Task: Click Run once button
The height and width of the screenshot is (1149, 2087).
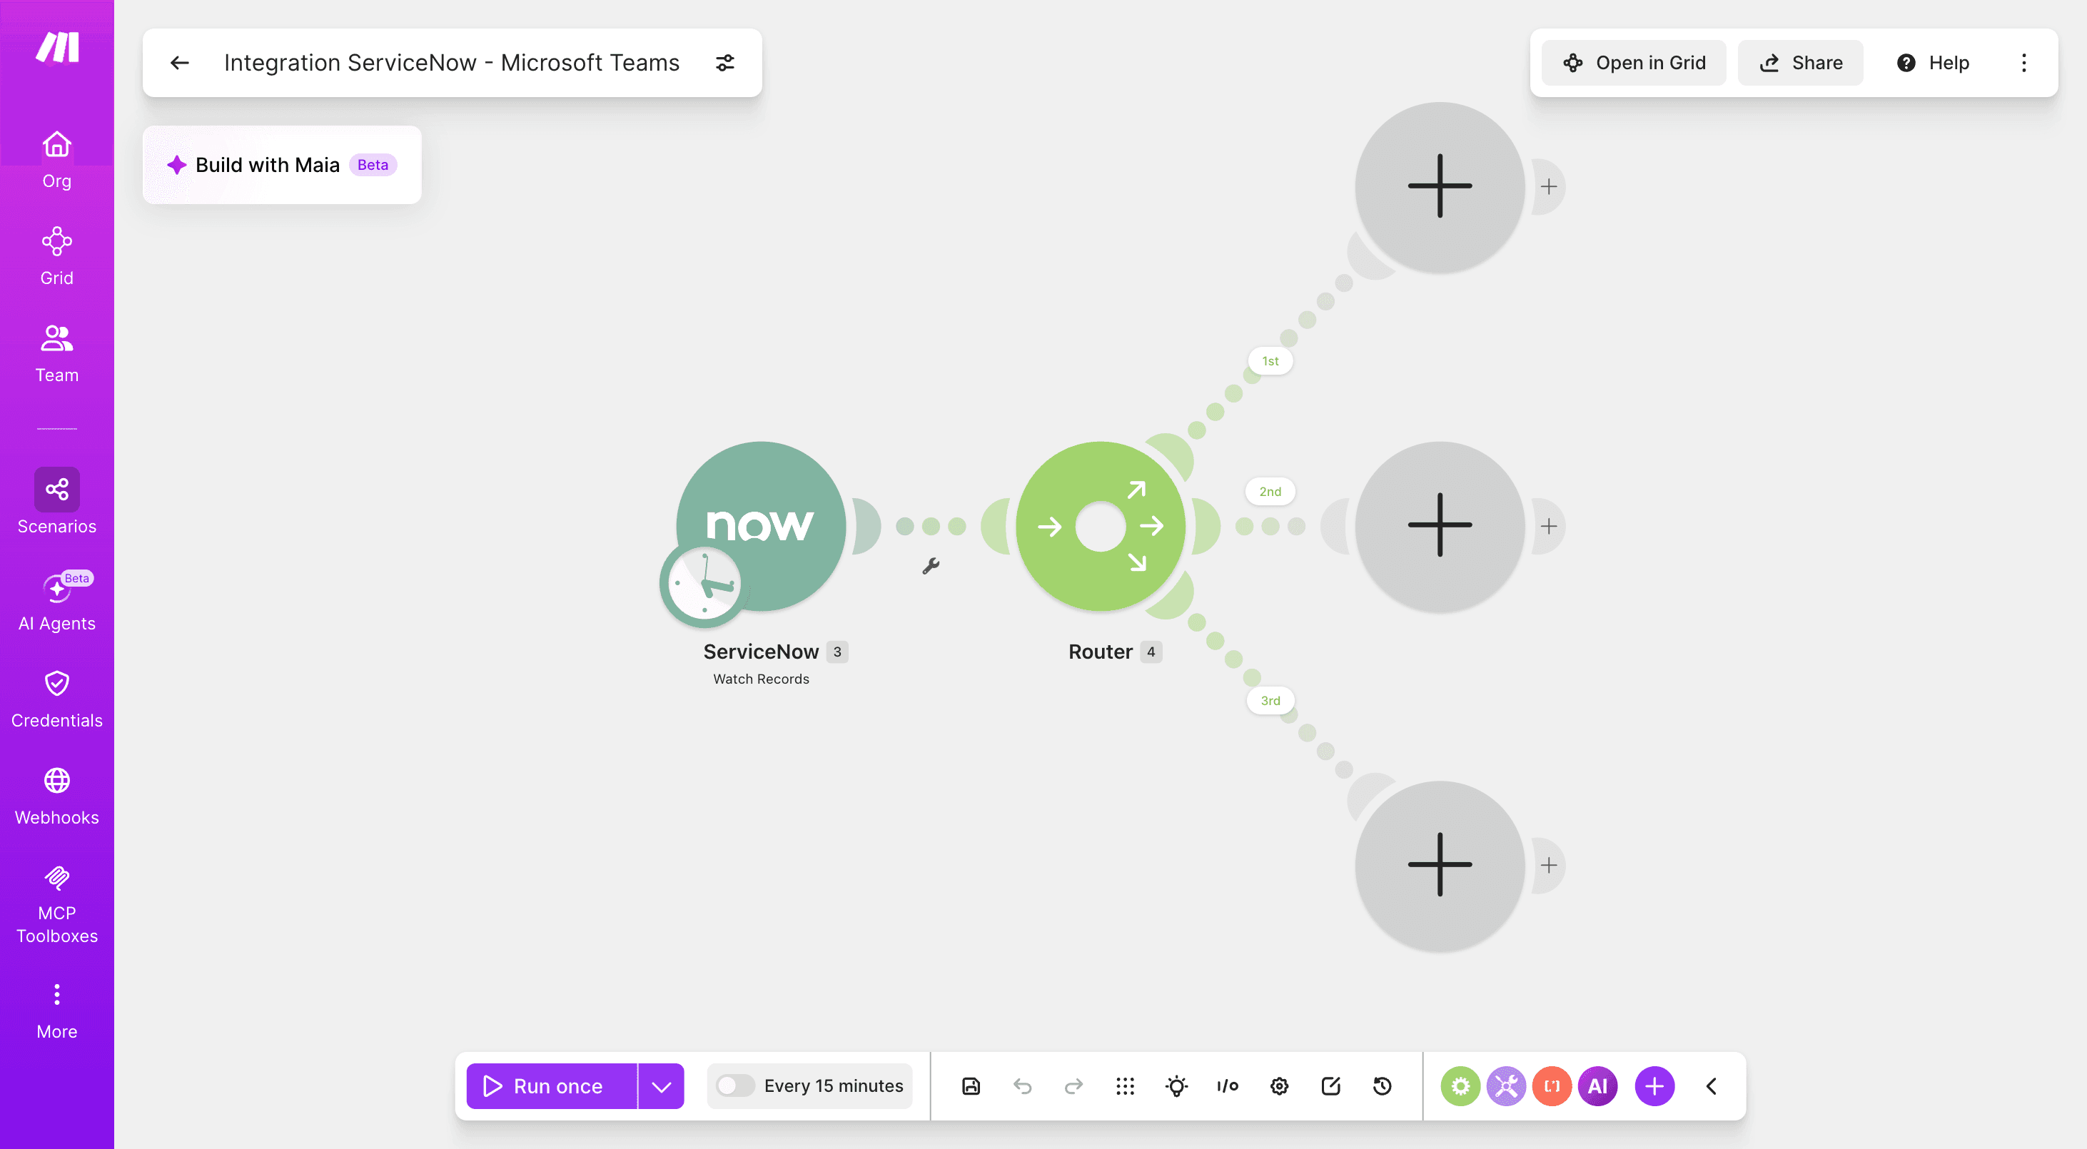Action: (x=552, y=1085)
